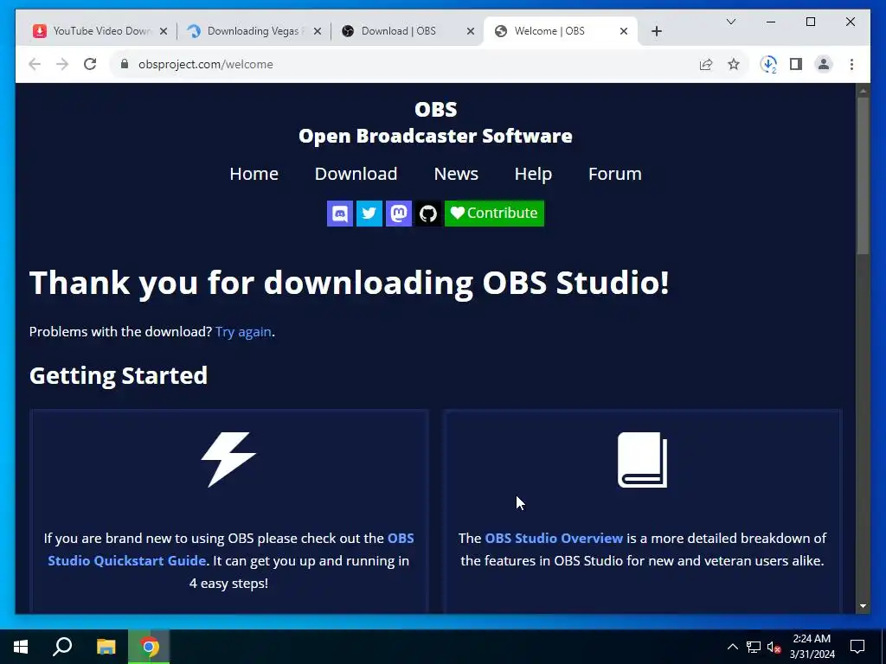Open a new browser tab

point(657,31)
